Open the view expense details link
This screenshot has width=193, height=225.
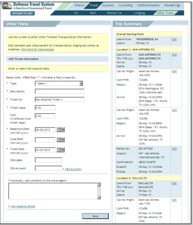[23, 206]
